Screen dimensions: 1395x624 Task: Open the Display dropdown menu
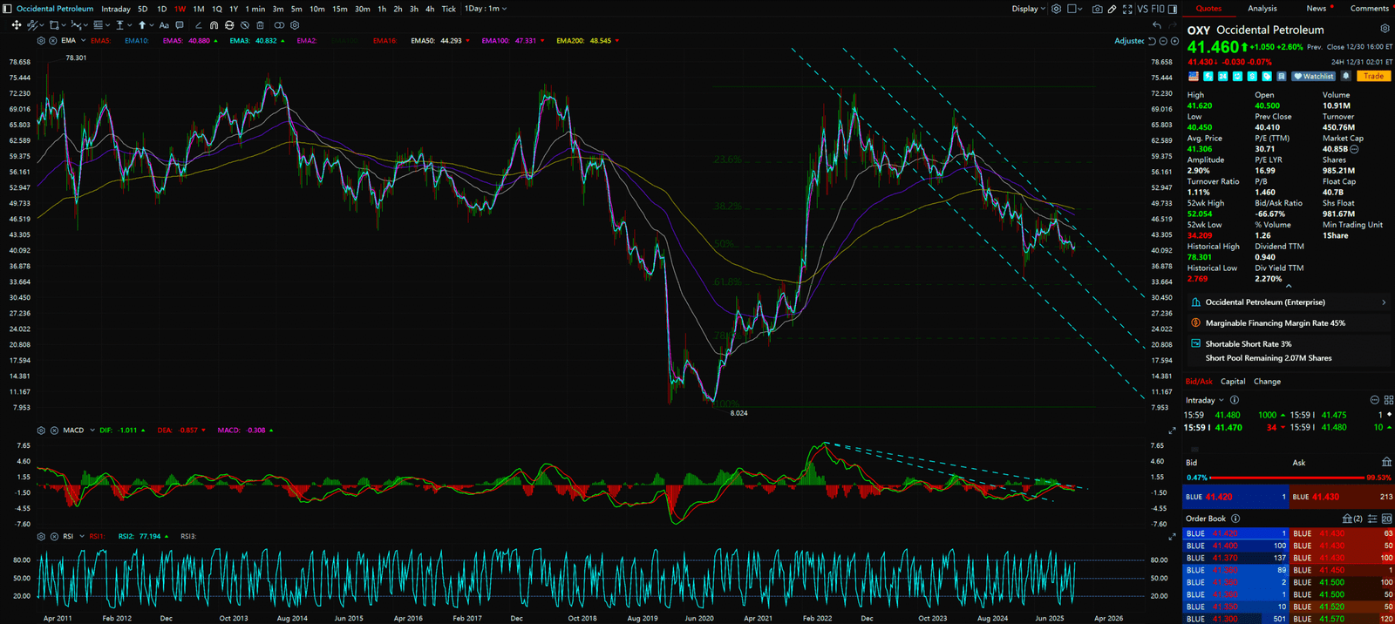coord(1028,9)
